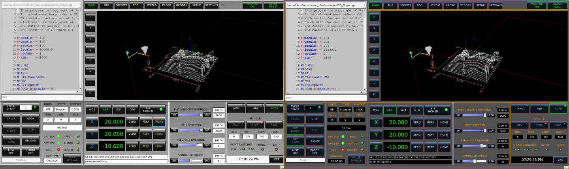Image resolution: width=569 pixels, height=169 pixels.
Task: Toggle the ABS button in left window
Action: click(105, 110)
